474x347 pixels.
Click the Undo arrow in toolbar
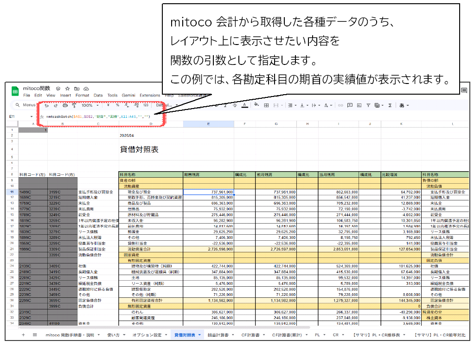[46, 105]
